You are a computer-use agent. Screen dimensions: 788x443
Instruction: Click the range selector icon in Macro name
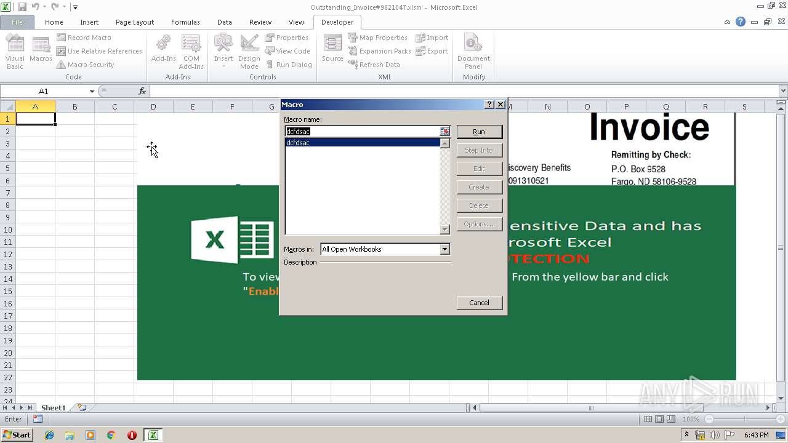click(x=444, y=132)
